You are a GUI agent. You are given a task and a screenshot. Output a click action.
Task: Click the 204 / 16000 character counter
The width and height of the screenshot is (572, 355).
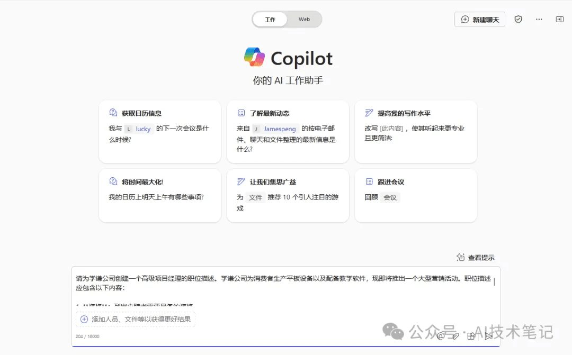pos(87,336)
